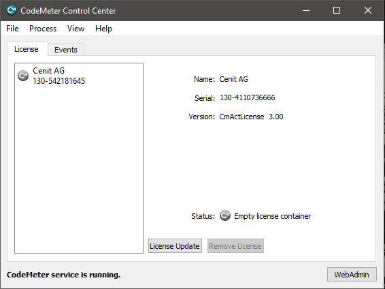Open the Process menu
Image resolution: width=385 pixels, height=289 pixels.
43,29
